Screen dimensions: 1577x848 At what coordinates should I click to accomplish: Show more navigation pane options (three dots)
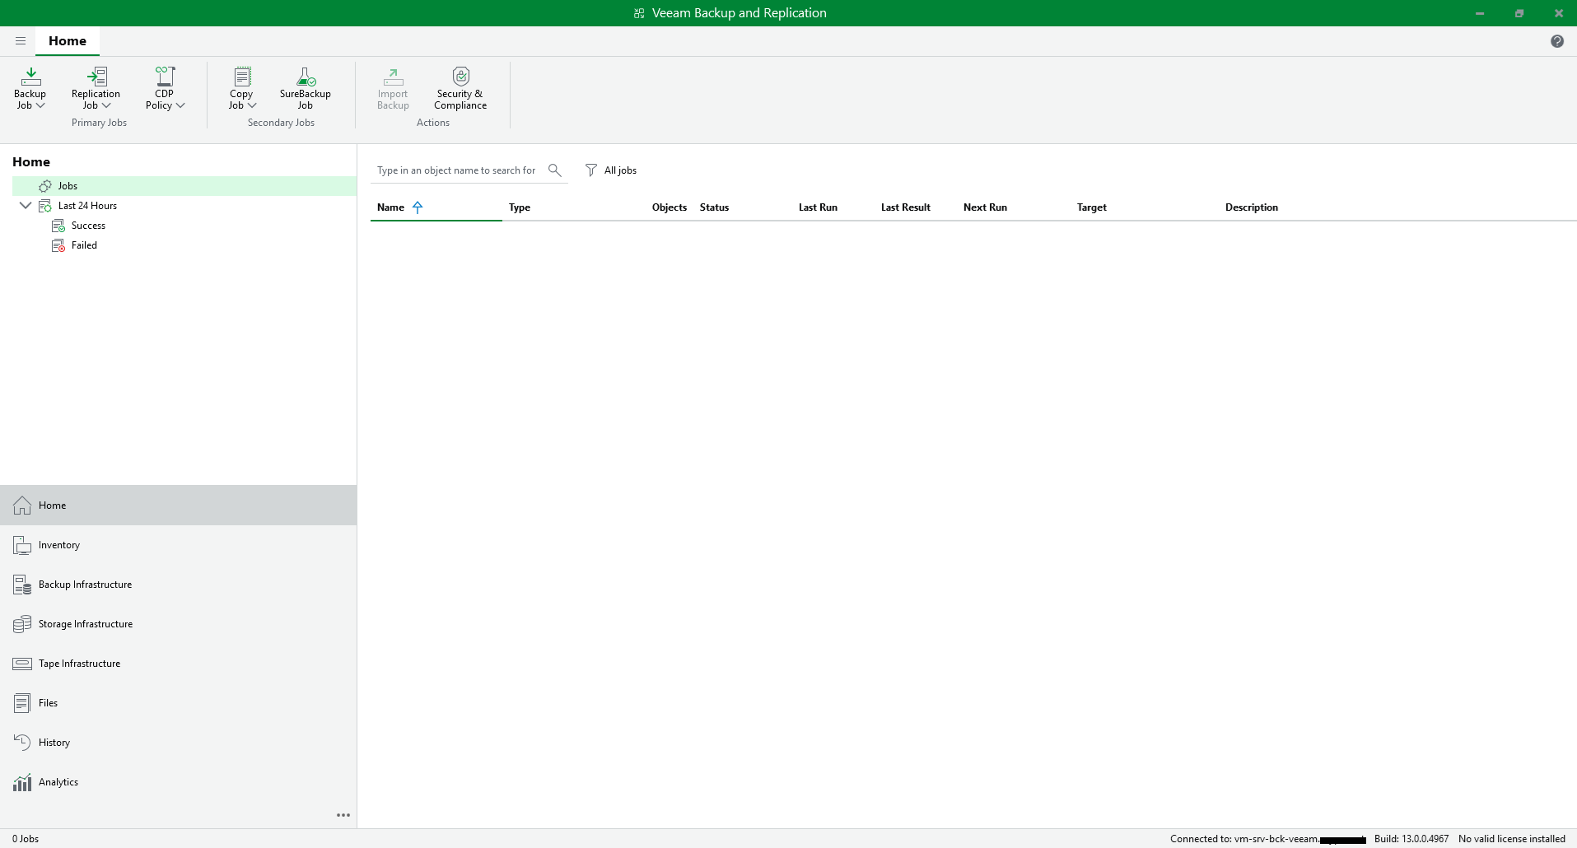click(343, 815)
